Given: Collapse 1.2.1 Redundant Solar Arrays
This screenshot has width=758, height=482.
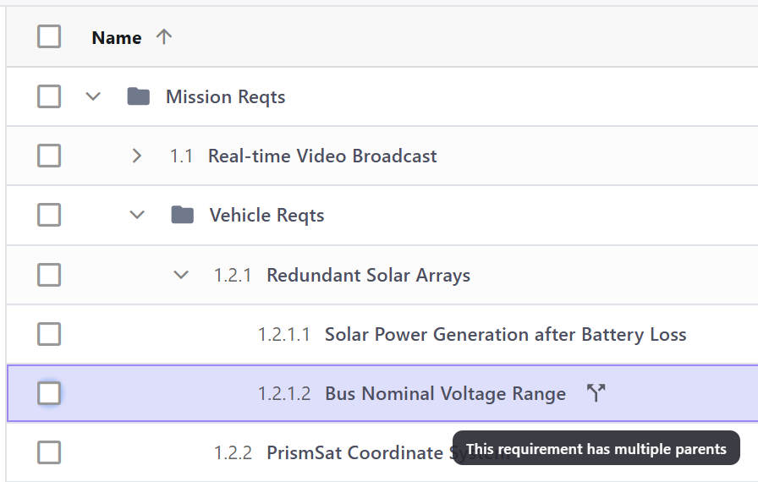Looking at the screenshot, I should 180,275.
